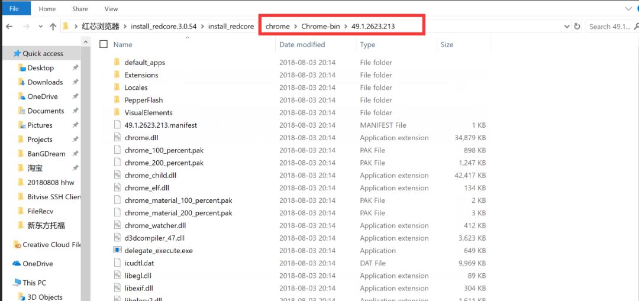
Task: Click the OneDrive cloud icon in sidebar
Action: point(17,264)
